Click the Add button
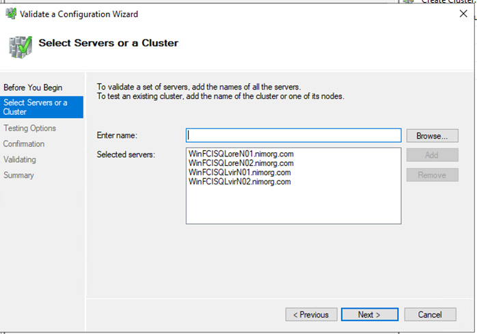The height and width of the screenshot is (334, 477). pos(432,155)
